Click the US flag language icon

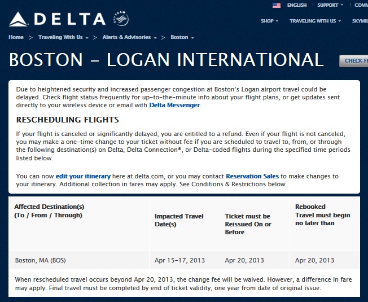277,5
